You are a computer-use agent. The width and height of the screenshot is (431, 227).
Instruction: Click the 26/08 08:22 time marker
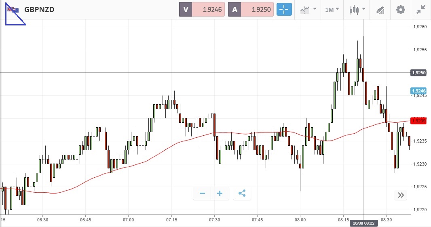pyautogui.click(x=363, y=223)
